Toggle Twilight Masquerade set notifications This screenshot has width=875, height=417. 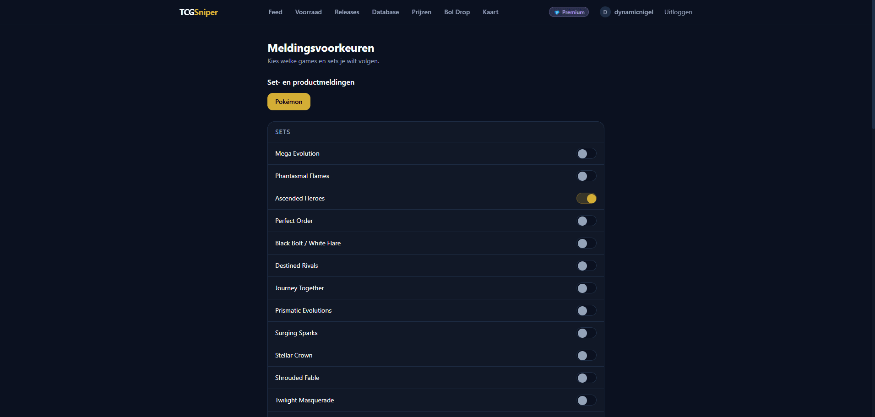click(586, 401)
